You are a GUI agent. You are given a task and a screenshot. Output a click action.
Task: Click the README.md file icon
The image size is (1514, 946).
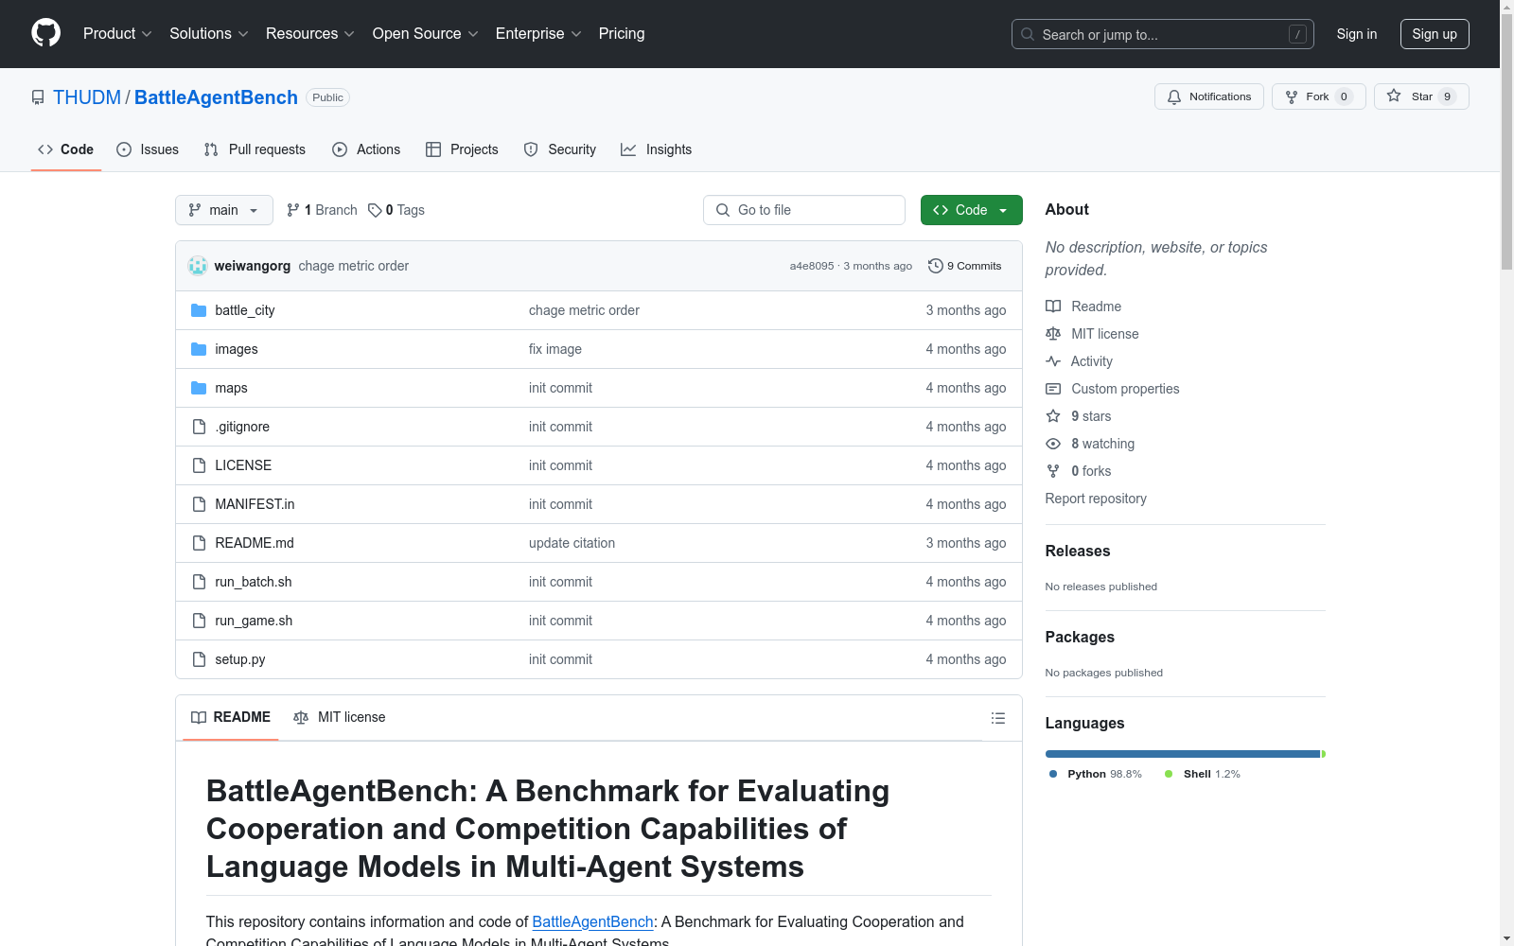(199, 543)
